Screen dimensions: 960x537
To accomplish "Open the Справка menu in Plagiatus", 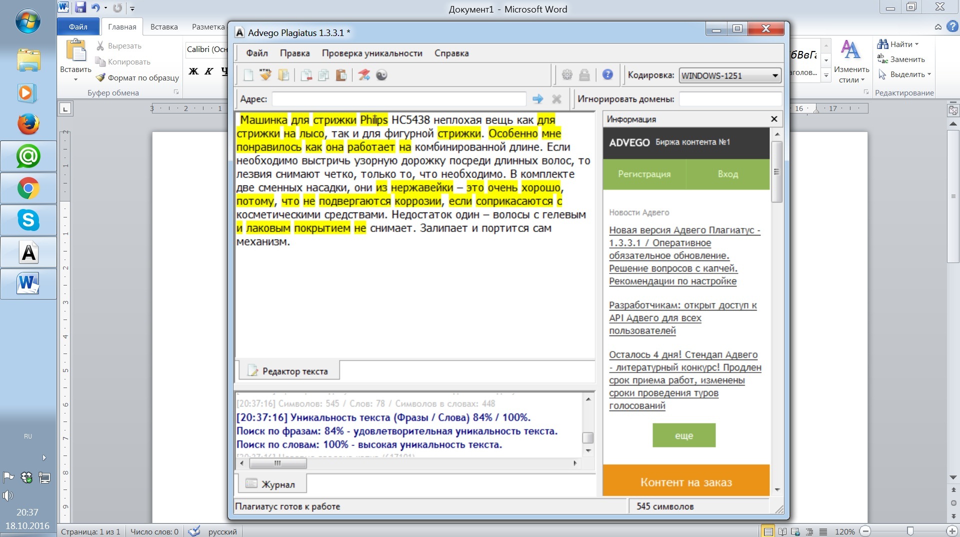I will coord(451,53).
